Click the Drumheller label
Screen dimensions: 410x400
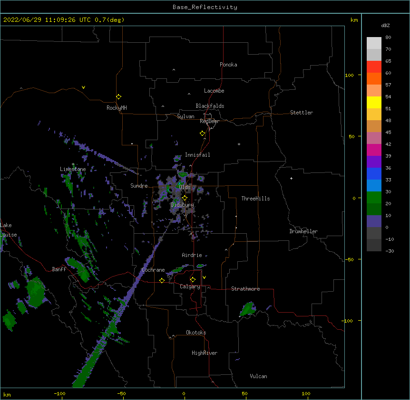(303, 231)
